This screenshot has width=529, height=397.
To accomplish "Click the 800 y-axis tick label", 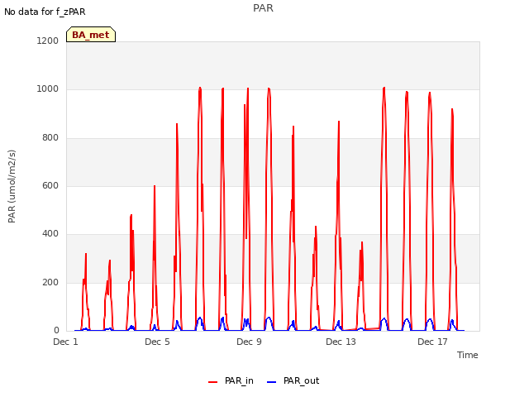I will pos(50,137).
